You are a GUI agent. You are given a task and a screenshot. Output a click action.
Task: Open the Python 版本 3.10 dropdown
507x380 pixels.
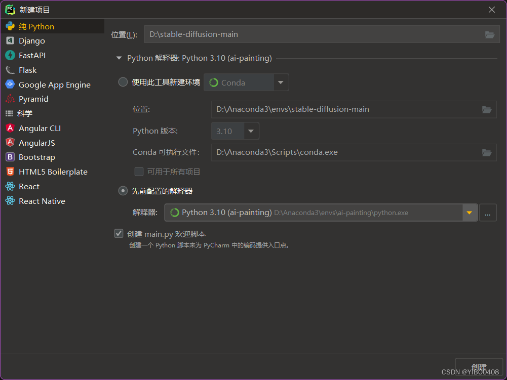(251, 131)
